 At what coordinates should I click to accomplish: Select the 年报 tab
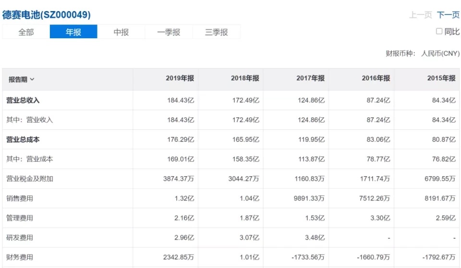pyautogui.click(x=73, y=32)
